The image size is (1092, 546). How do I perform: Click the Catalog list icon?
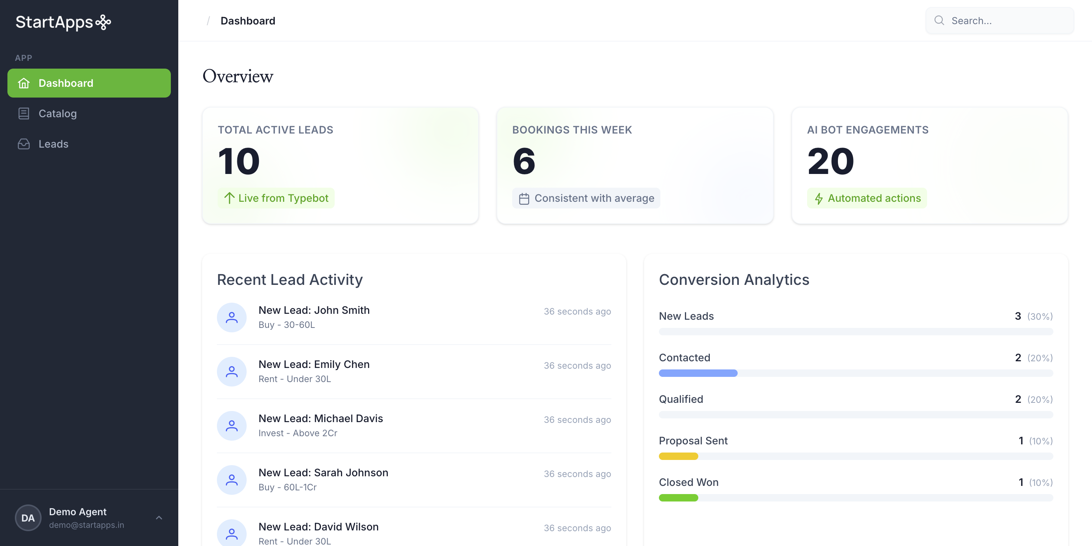pos(24,114)
